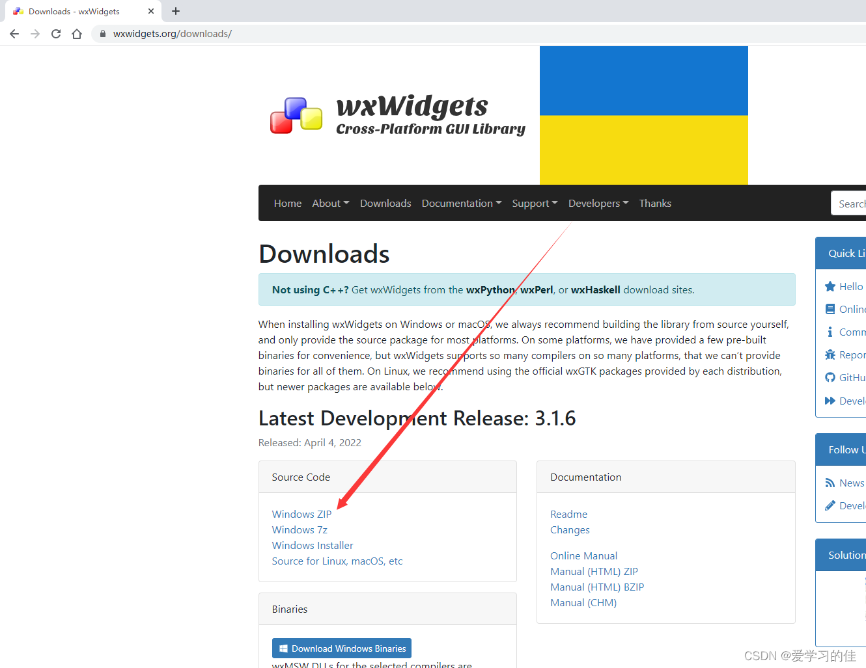Click the padlock site info icon
Image resolution: width=866 pixels, height=668 pixels.
coord(102,34)
